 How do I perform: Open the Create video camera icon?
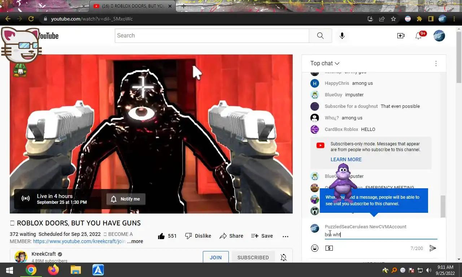[401, 35]
